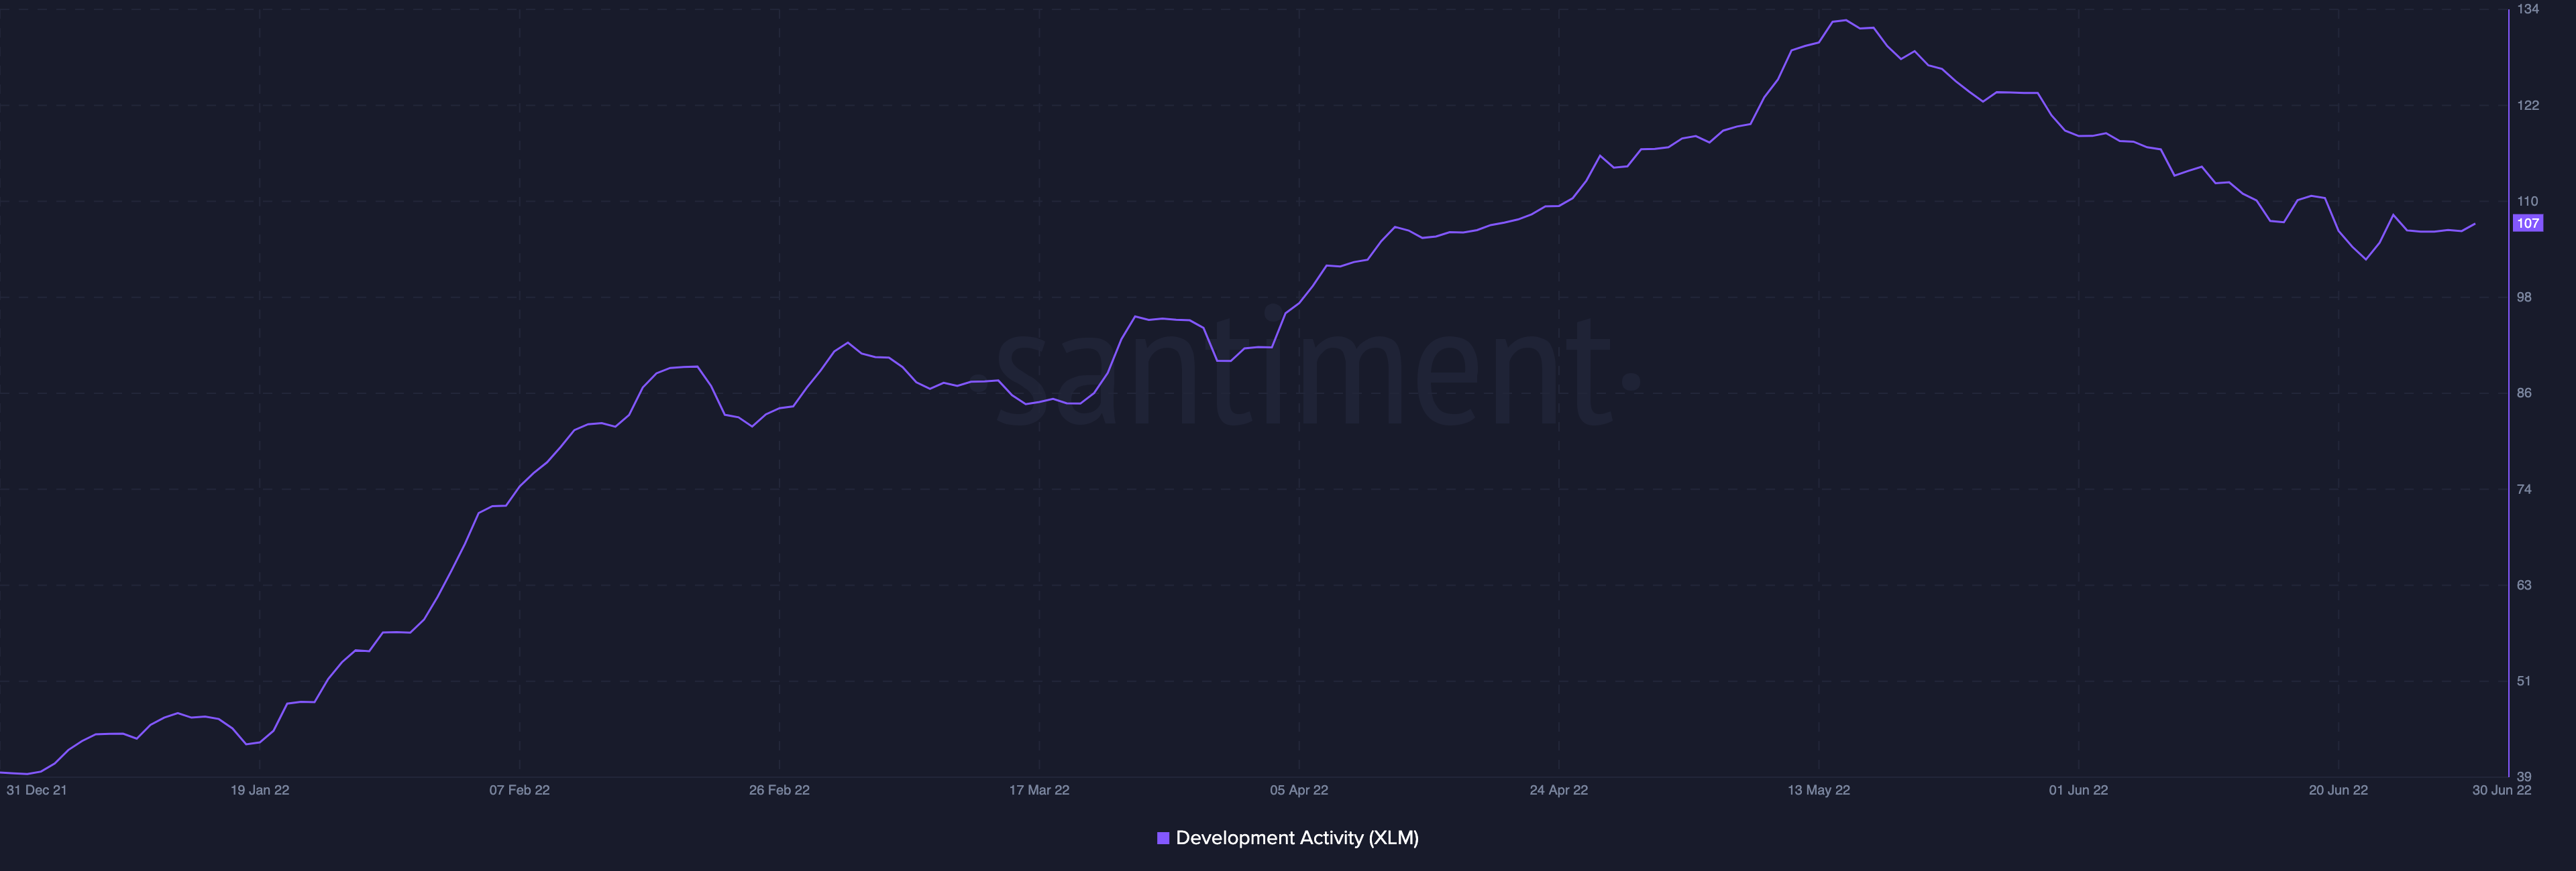
Task: Select the 07 Feb 22 date label
Action: [519, 790]
